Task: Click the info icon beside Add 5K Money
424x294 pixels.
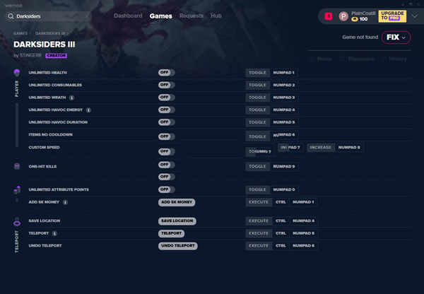Action: pyautogui.click(x=65, y=202)
